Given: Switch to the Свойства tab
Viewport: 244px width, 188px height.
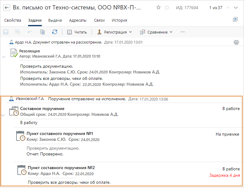Looking at the screenshot, I should click(13, 20).
